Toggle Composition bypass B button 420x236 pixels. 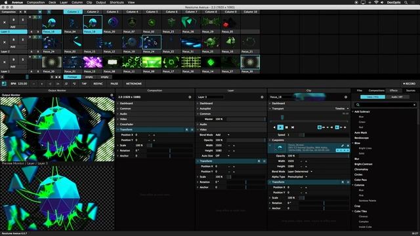click(x=25, y=12)
